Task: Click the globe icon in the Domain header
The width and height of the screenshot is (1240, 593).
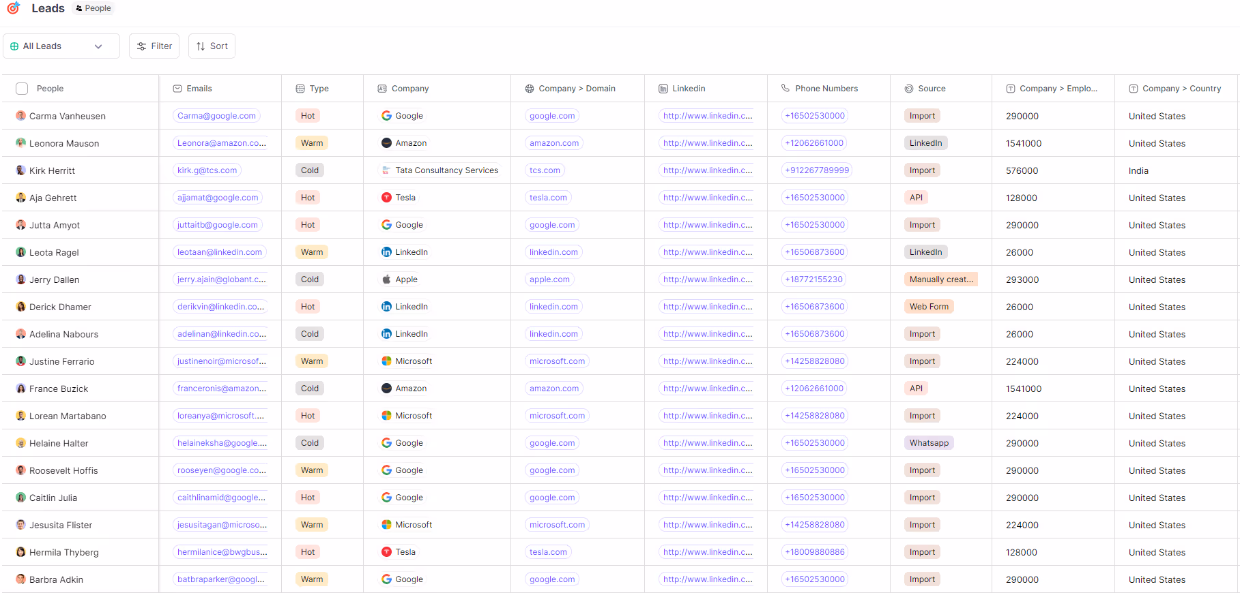Action: click(x=530, y=89)
